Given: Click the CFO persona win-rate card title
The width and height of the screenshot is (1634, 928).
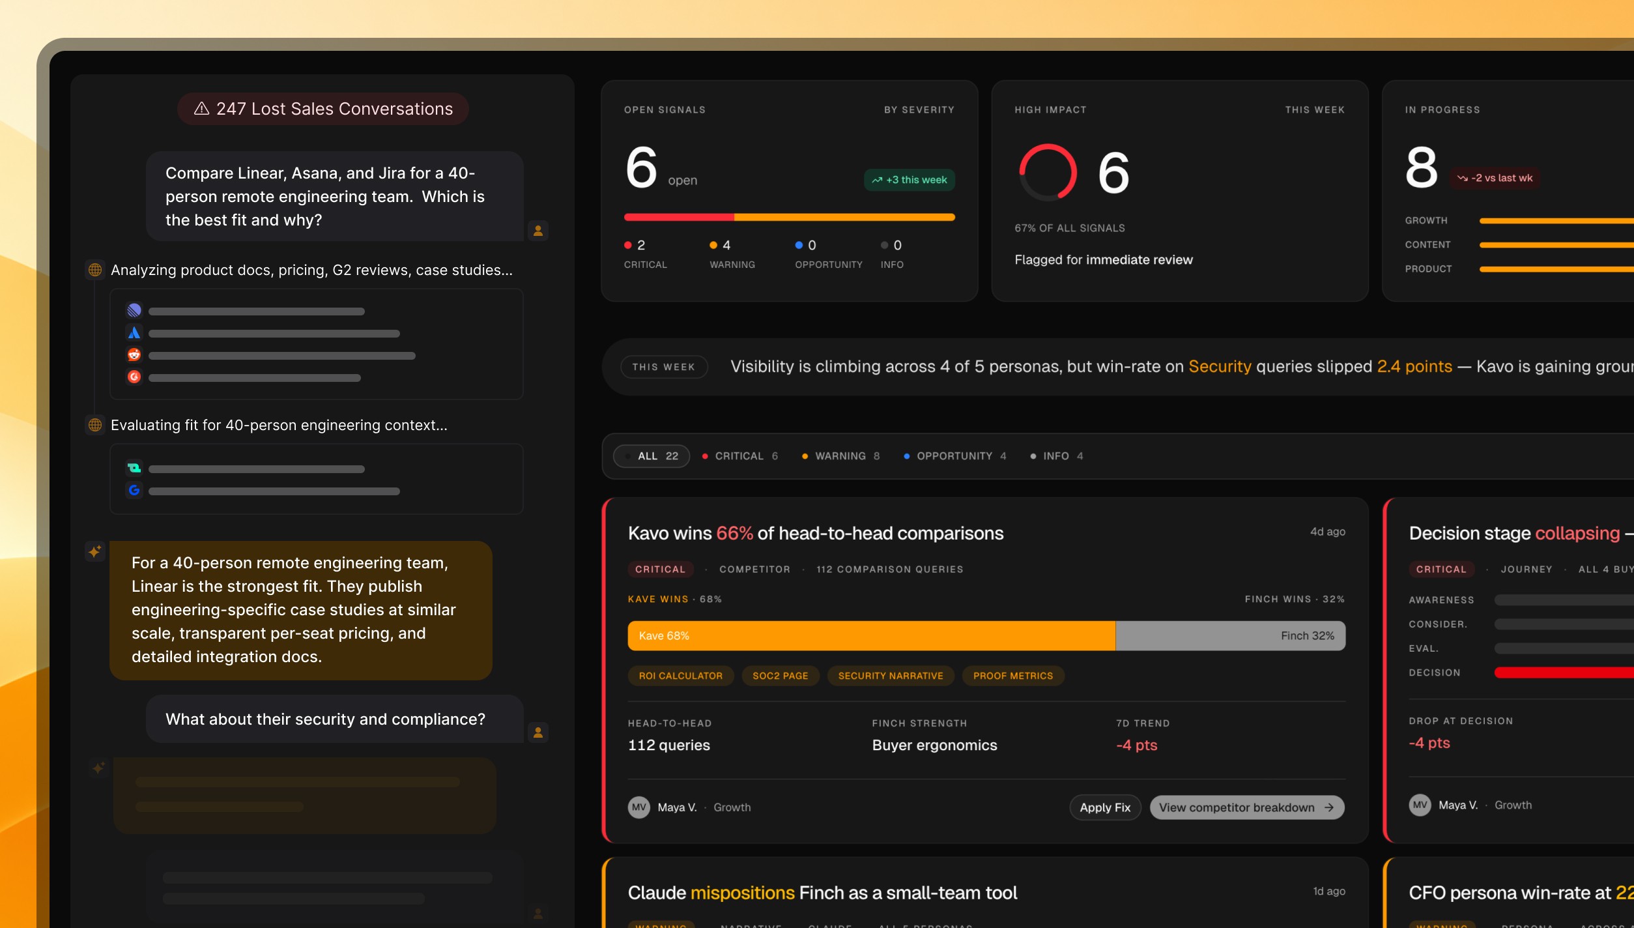Looking at the screenshot, I should 1521,893.
